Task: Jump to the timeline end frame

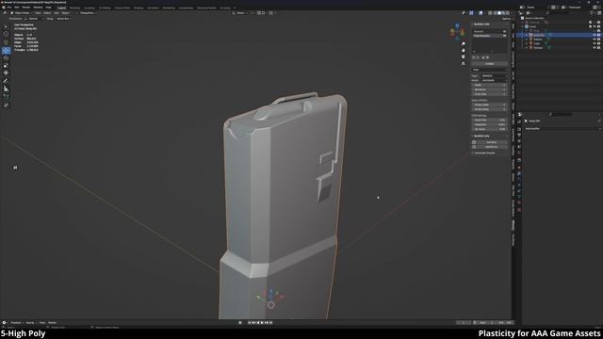Action: 271,323
